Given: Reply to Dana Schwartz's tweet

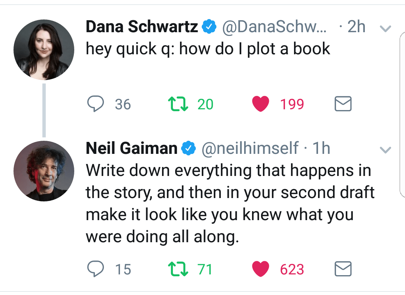Looking at the screenshot, I should point(96,104).
